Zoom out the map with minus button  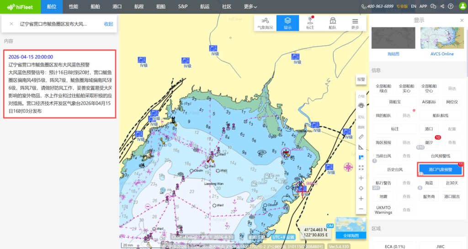click(x=361, y=209)
